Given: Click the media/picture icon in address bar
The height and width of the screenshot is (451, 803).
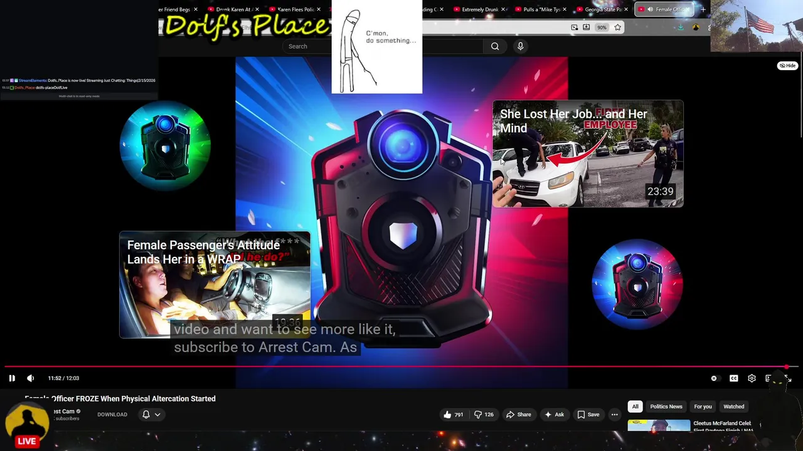Looking at the screenshot, I should 574,28.
